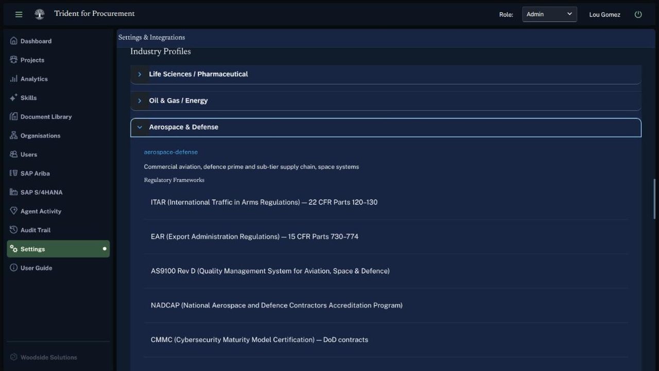The width and height of the screenshot is (659, 371).
Task: Open Document Library menu item
Action: pos(58,116)
